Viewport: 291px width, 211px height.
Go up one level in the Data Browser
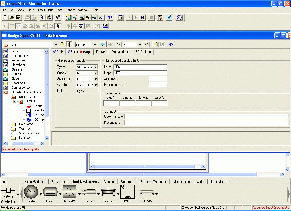(x=63, y=45)
